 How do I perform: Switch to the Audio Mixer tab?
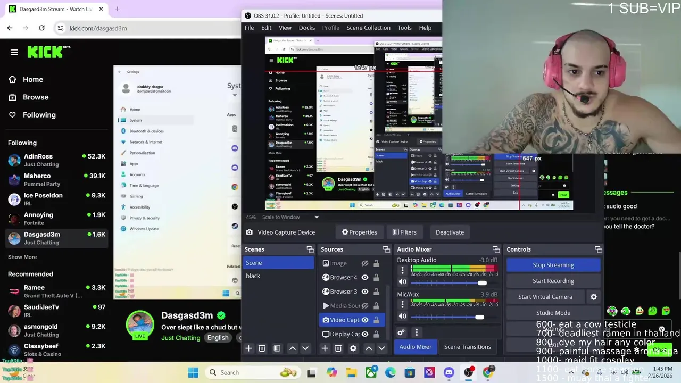(x=416, y=347)
